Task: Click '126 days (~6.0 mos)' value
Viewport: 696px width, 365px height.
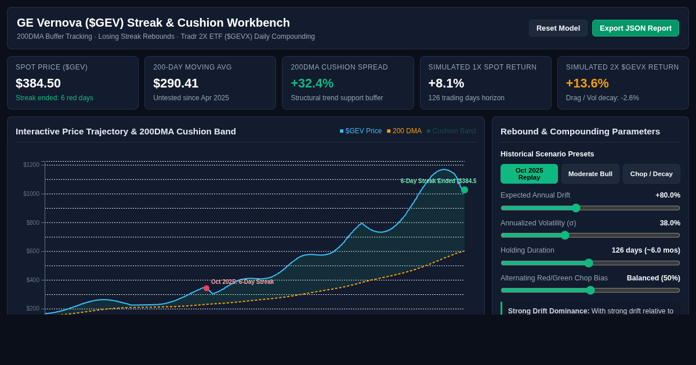Action: [x=646, y=250]
